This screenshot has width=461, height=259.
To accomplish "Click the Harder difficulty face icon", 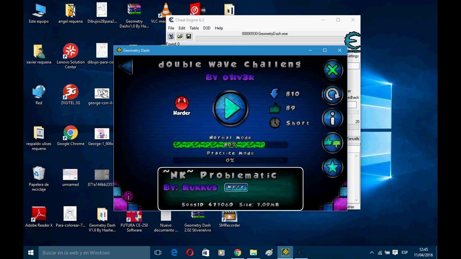I will [x=182, y=103].
